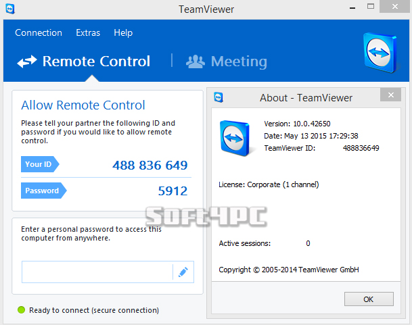Click the green ready status indicator
The width and height of the screenshot is (412, 325).
(21, 309)
